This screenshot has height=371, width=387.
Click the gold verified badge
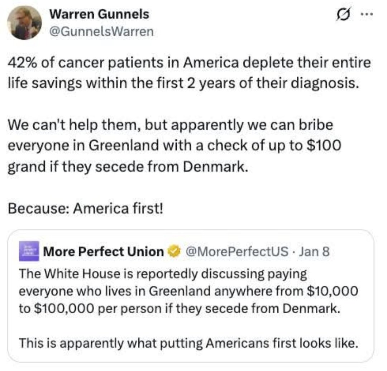coord(174,252)
